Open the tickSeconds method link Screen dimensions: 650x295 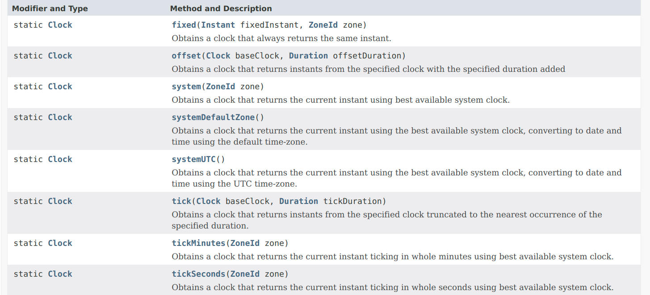[x=198, y=274]
